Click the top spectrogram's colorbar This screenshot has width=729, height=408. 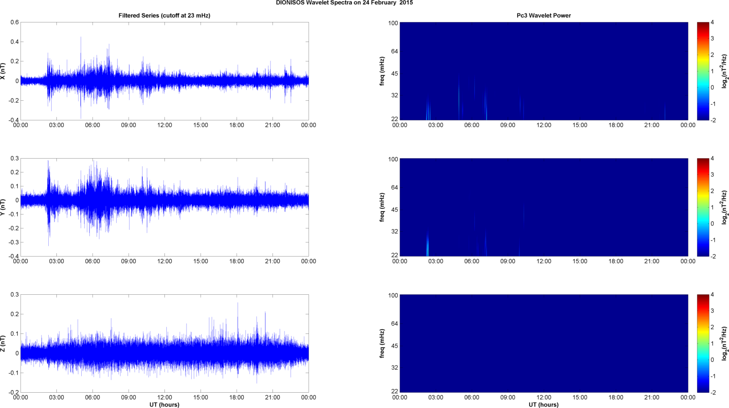tap(703, 71)
